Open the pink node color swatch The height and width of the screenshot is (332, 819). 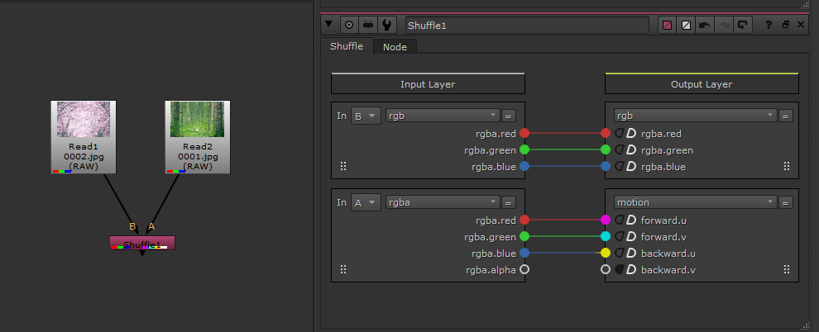(668, 26)
